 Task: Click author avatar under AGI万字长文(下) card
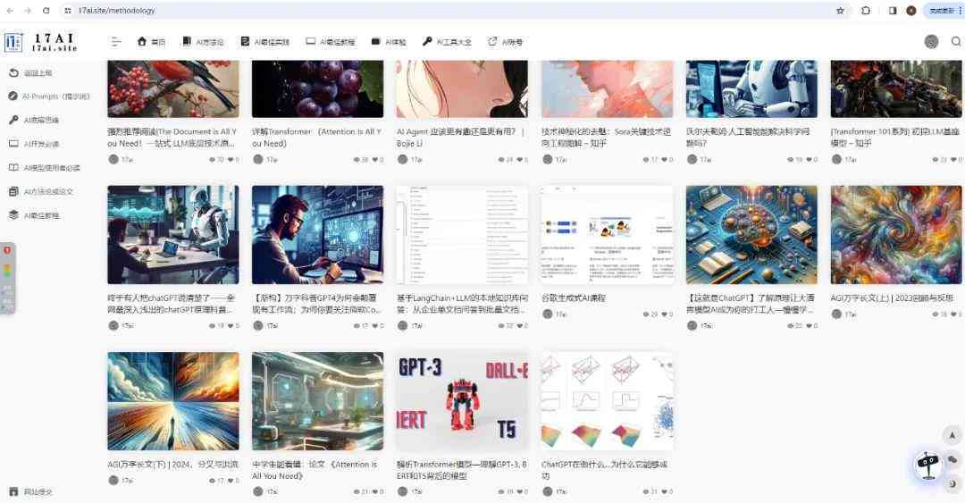pos(113,480)
